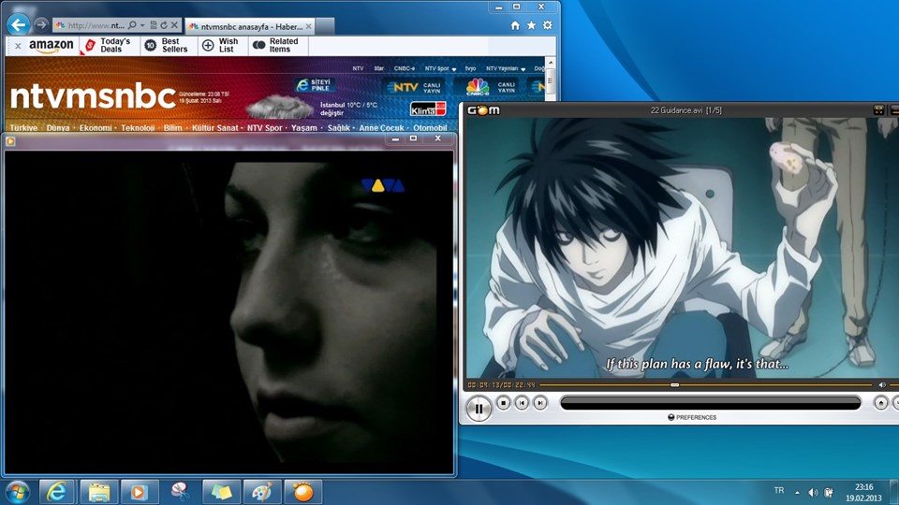Open the tvyo link in top bar
The height and width of the screenshot is (505, 899).
coord(471,68)
